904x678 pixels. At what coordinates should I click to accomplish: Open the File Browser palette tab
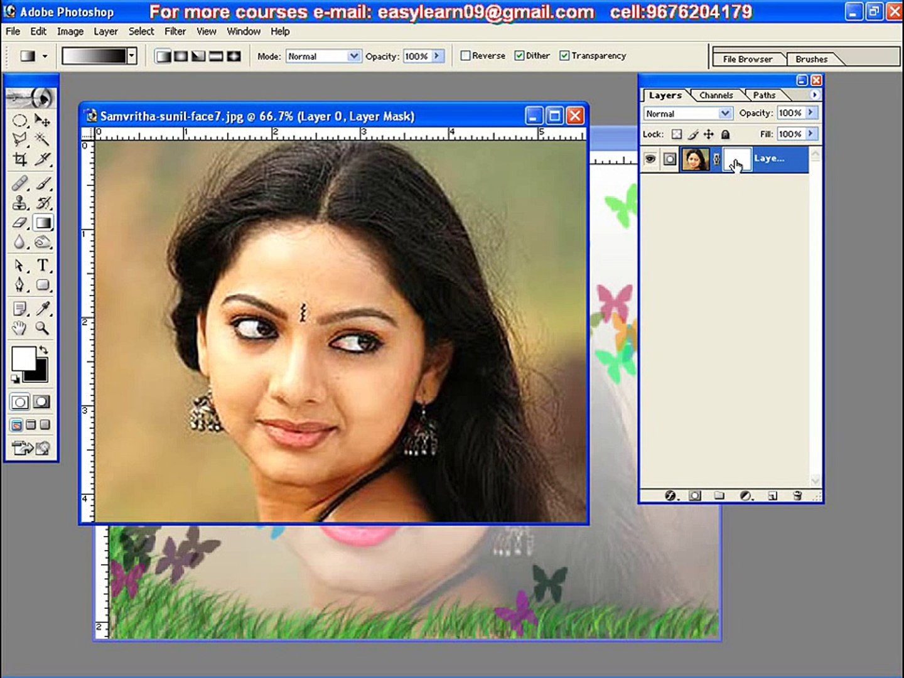tap(748, 59)
